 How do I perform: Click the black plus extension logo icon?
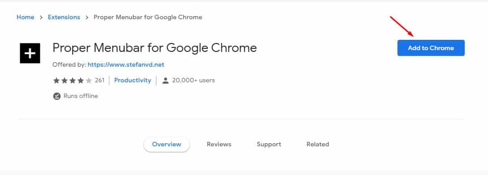coord(30,53)
